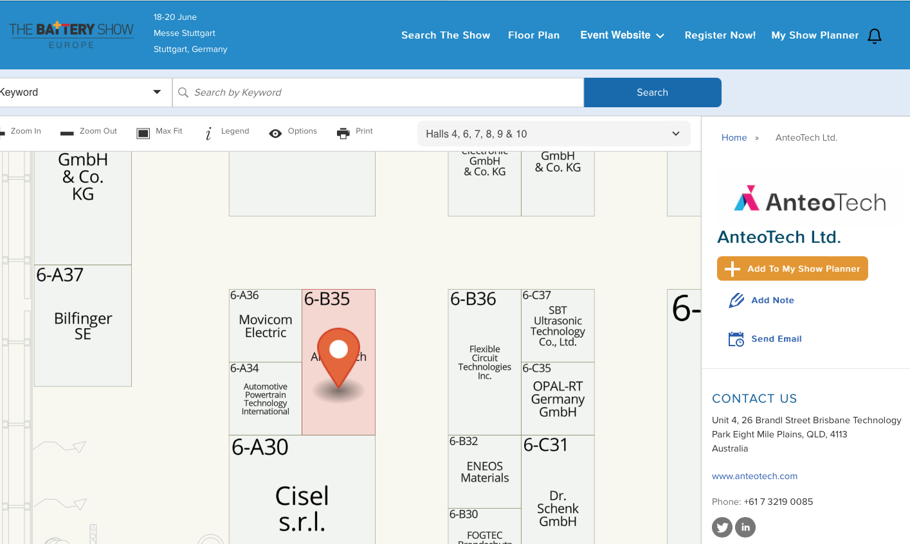This screenshot has height=544, width=910.
Task: Open the Legend info icon
Action: click(x=208, y=133)
